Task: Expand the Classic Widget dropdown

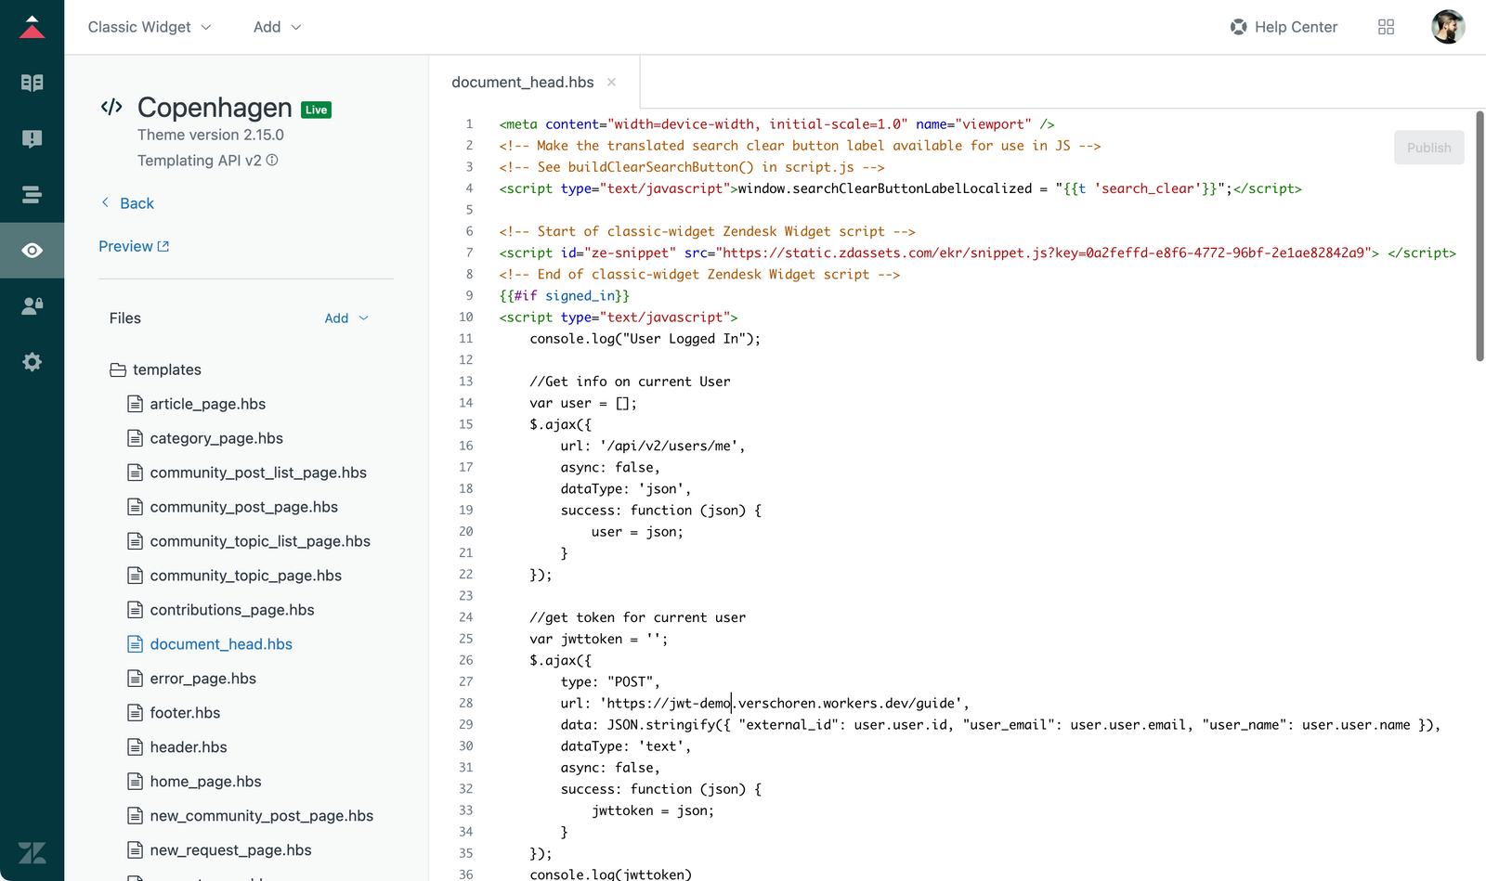Action: 150,27
